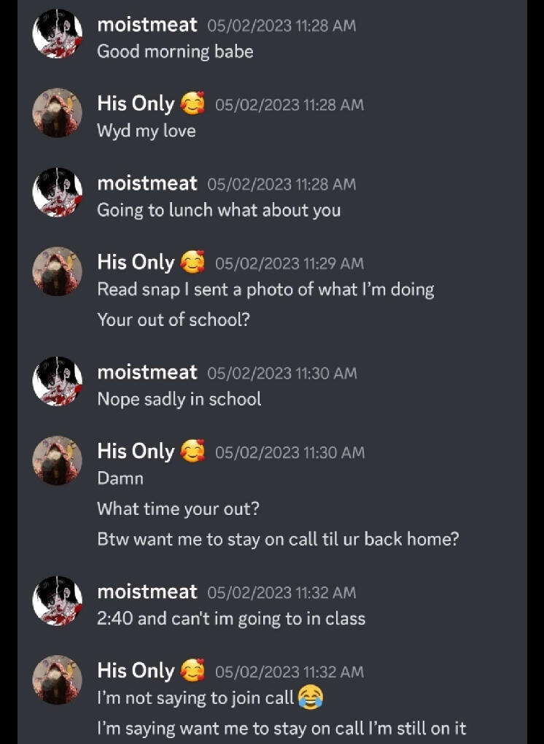Viewport: 544px width, 744px height.
Task: Click the crying-laughing emoji after "join call"
Action: pyautogui.click(x=310, y=698)
